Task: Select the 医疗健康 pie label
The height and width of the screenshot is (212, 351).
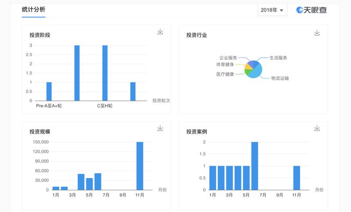Action: 225,74
